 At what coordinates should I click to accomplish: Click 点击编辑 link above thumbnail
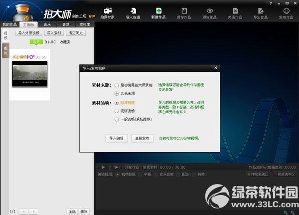click(19, 57)
